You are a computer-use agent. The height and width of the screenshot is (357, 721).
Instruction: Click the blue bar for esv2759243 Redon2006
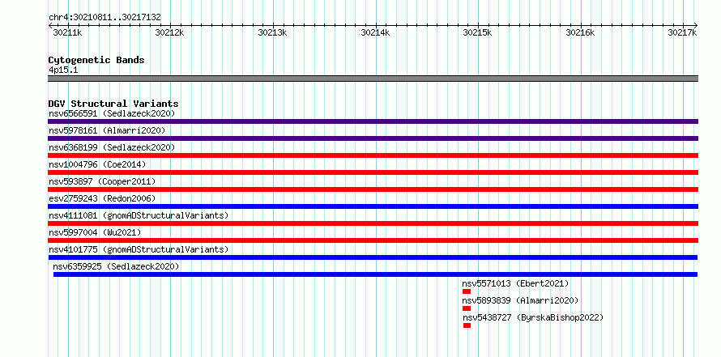373,206
